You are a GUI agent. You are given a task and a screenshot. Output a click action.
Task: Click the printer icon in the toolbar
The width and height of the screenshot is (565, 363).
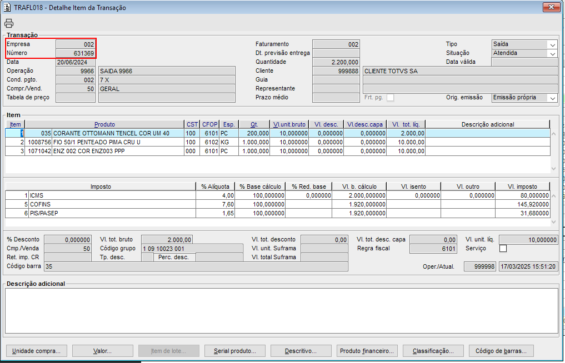coord(9,23)
